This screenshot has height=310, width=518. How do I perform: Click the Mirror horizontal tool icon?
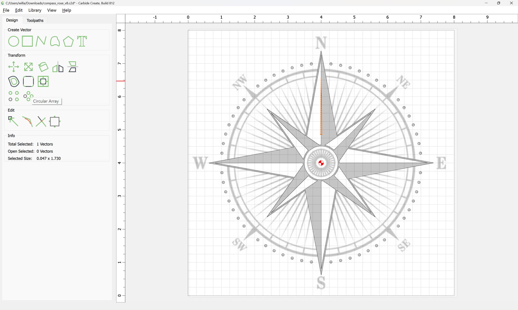(58, 67)
